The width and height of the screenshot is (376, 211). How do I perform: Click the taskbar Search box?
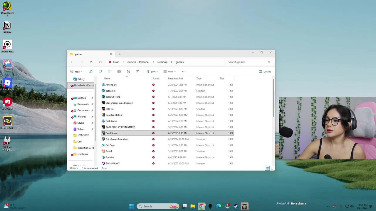pyautogui.click(x=158, y=206)
